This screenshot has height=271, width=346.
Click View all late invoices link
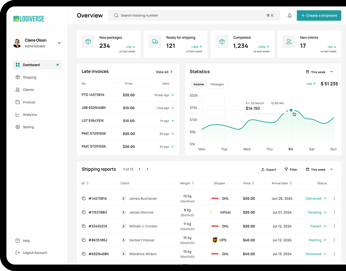point(164,72)
